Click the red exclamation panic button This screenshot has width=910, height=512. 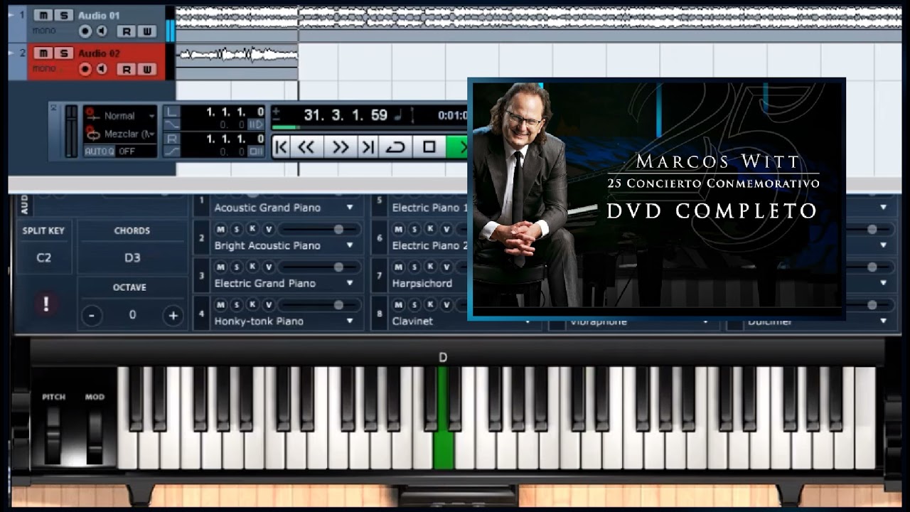45,304
